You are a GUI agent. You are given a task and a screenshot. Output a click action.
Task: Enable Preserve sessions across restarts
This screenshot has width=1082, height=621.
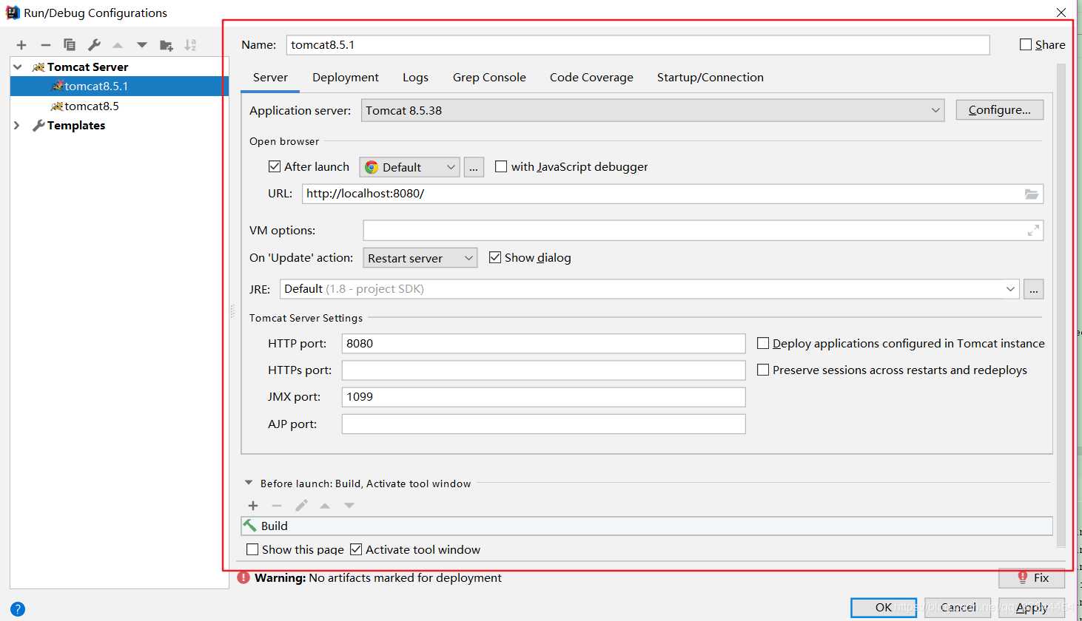[x=763, y=370]
